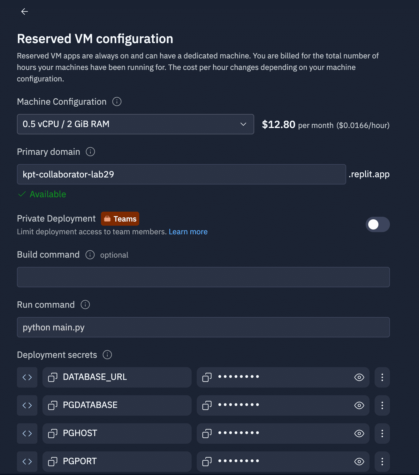Go back using the left arrow
This screenshot has height=475, width=419.
25,12
